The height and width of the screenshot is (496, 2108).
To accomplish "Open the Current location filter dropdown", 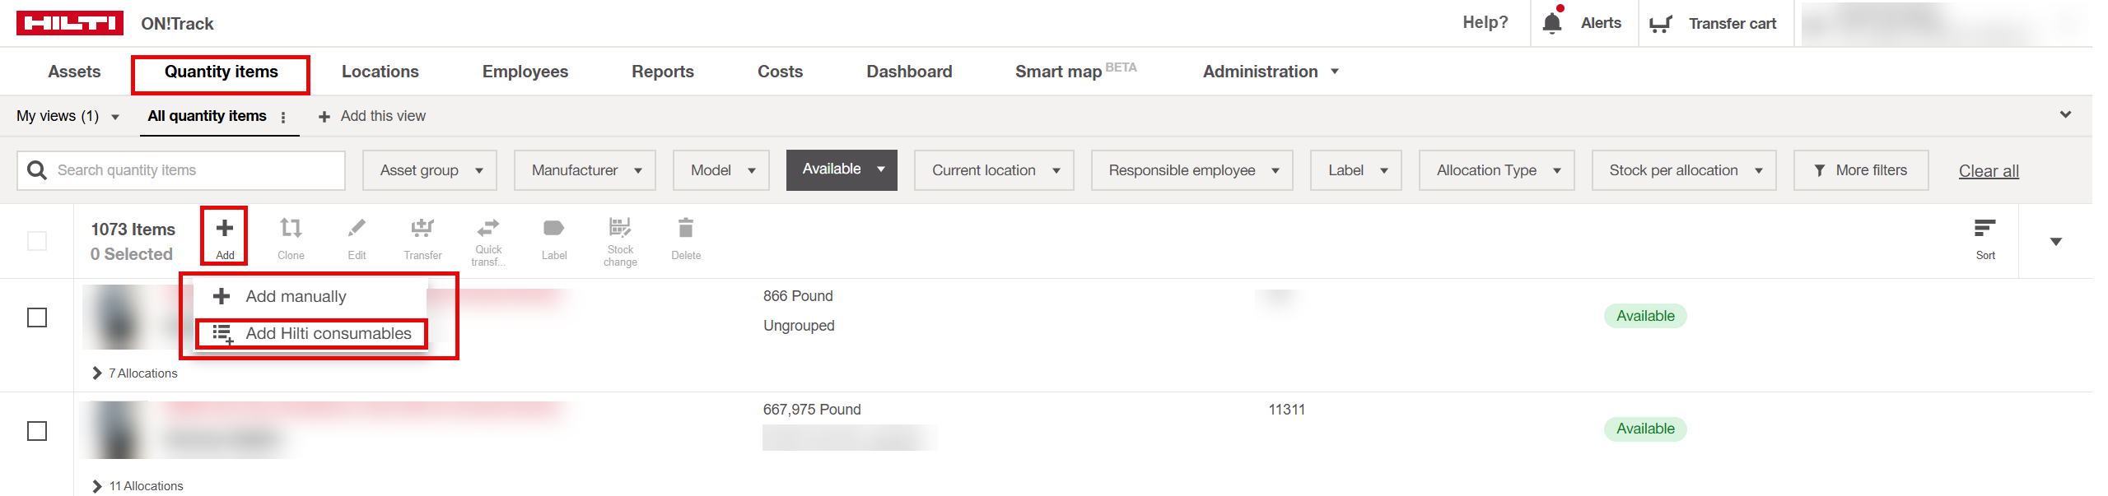I will pos(994,170).
